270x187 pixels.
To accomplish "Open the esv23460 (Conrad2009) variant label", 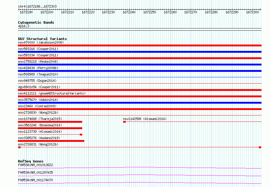I will point(37,106).
